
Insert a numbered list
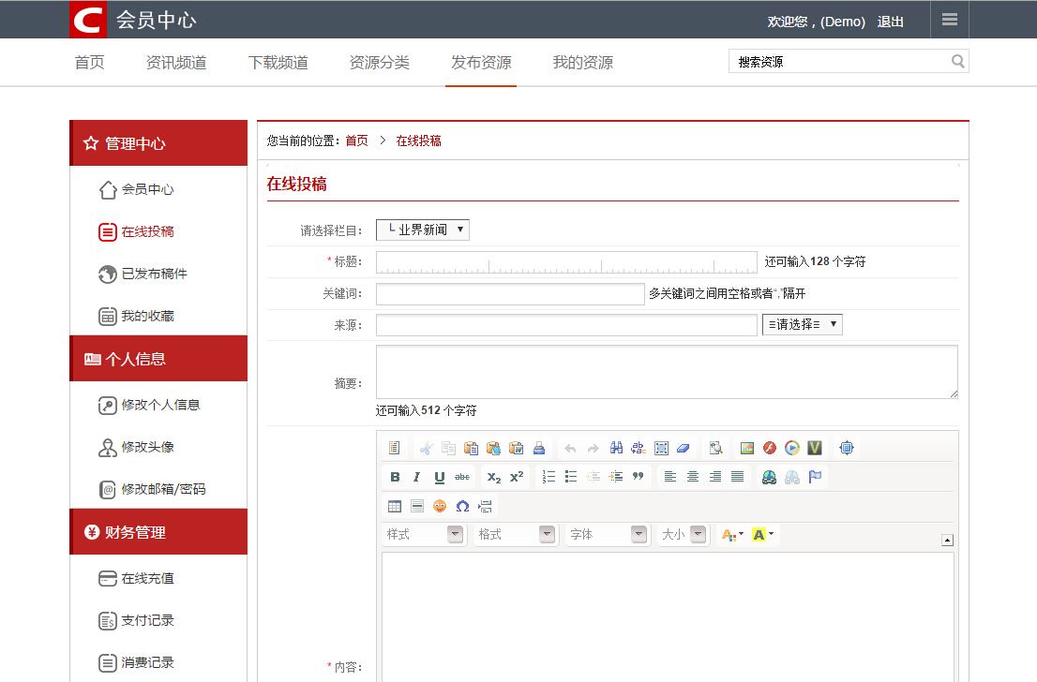[x=549, y=477]
